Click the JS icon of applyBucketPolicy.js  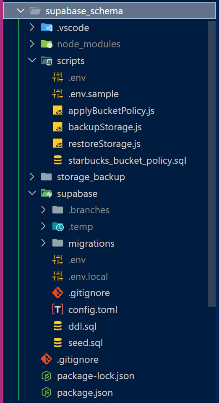(57, 111)
